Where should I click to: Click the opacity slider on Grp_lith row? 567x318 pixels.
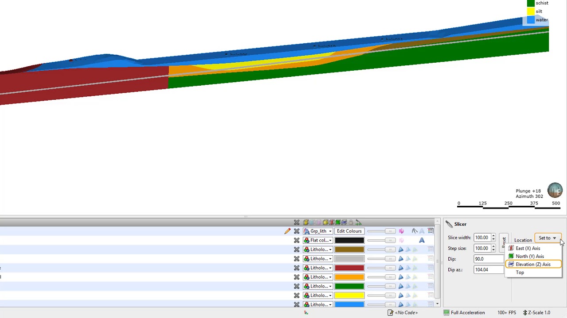click(381, 231)
